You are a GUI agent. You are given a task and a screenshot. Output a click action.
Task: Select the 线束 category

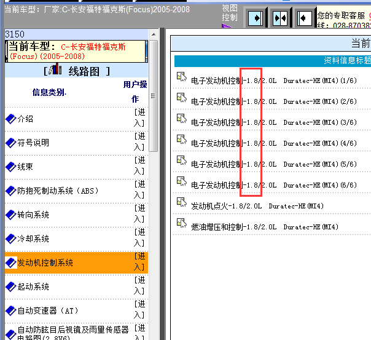(x=25, y=167)
